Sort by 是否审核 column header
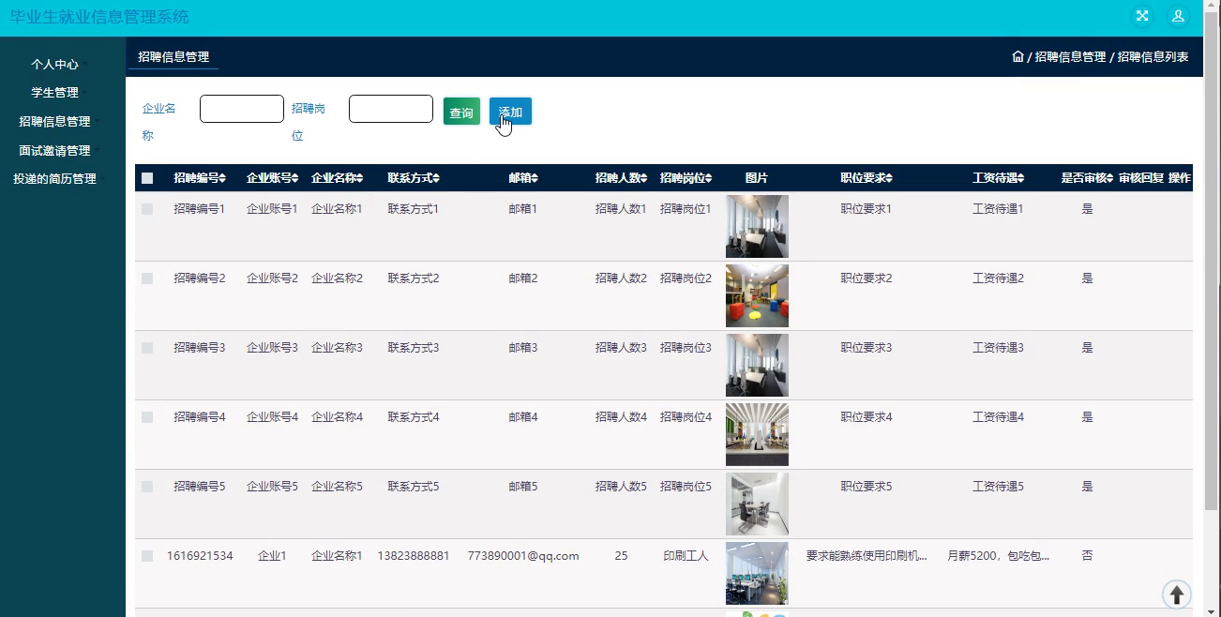The width and height of the screenshot is (1221, 617). [x=1087, y=178]
